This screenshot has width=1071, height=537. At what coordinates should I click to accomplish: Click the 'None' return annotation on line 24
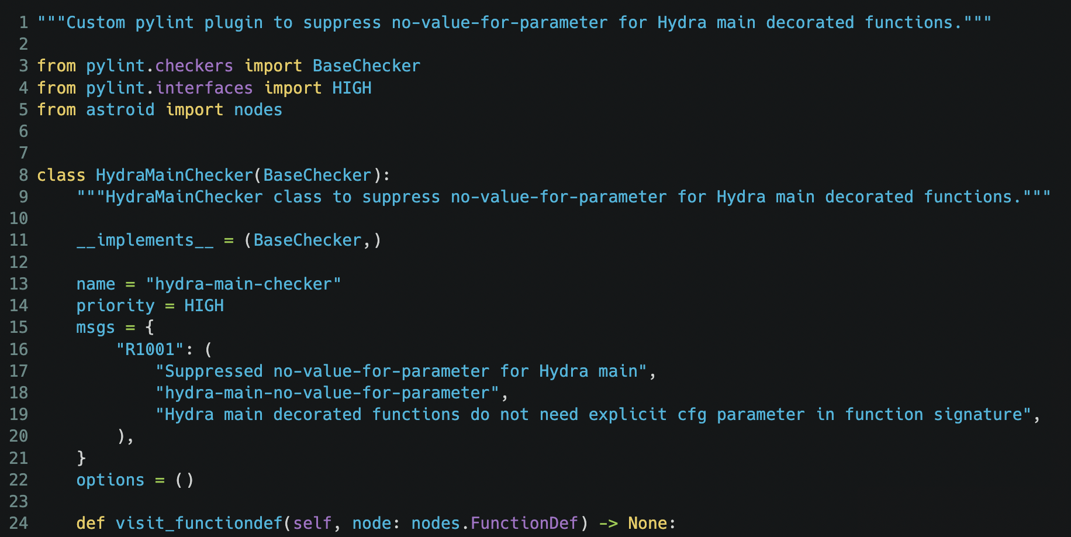point(647,523)
